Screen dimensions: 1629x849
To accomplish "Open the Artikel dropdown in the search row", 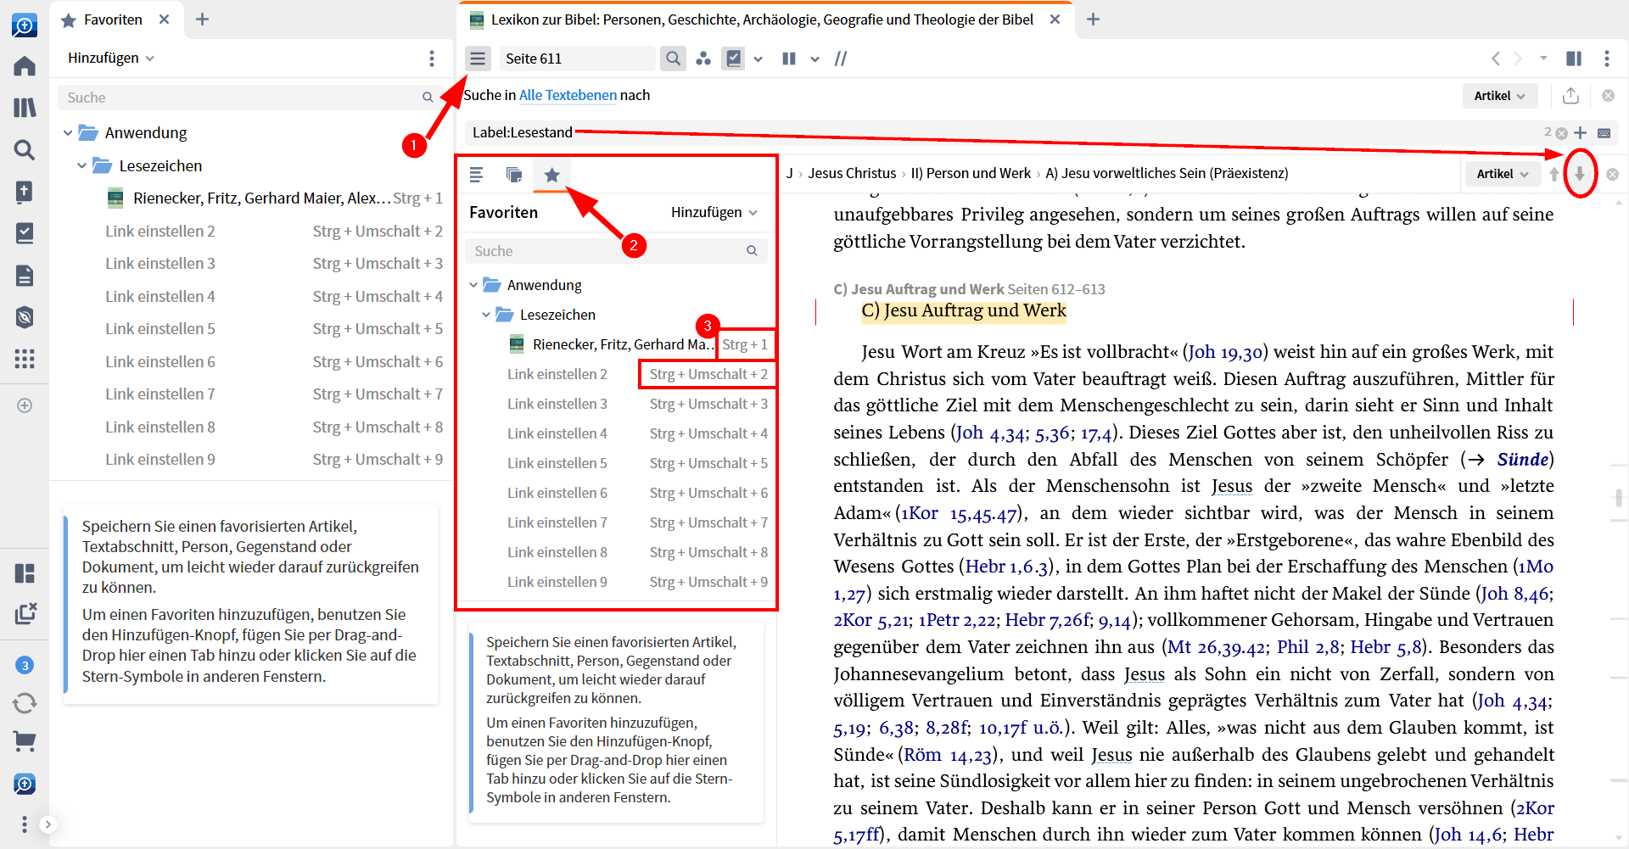I will [x=1499, y=96].
